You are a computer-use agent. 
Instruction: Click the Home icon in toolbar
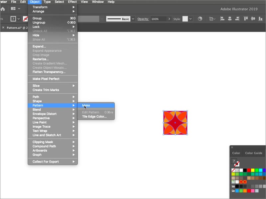(3, 9)
